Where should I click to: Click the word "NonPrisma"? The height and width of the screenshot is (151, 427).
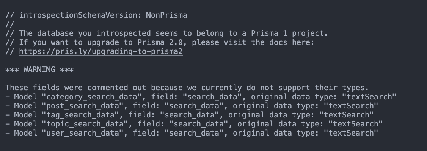click(167, 15)
